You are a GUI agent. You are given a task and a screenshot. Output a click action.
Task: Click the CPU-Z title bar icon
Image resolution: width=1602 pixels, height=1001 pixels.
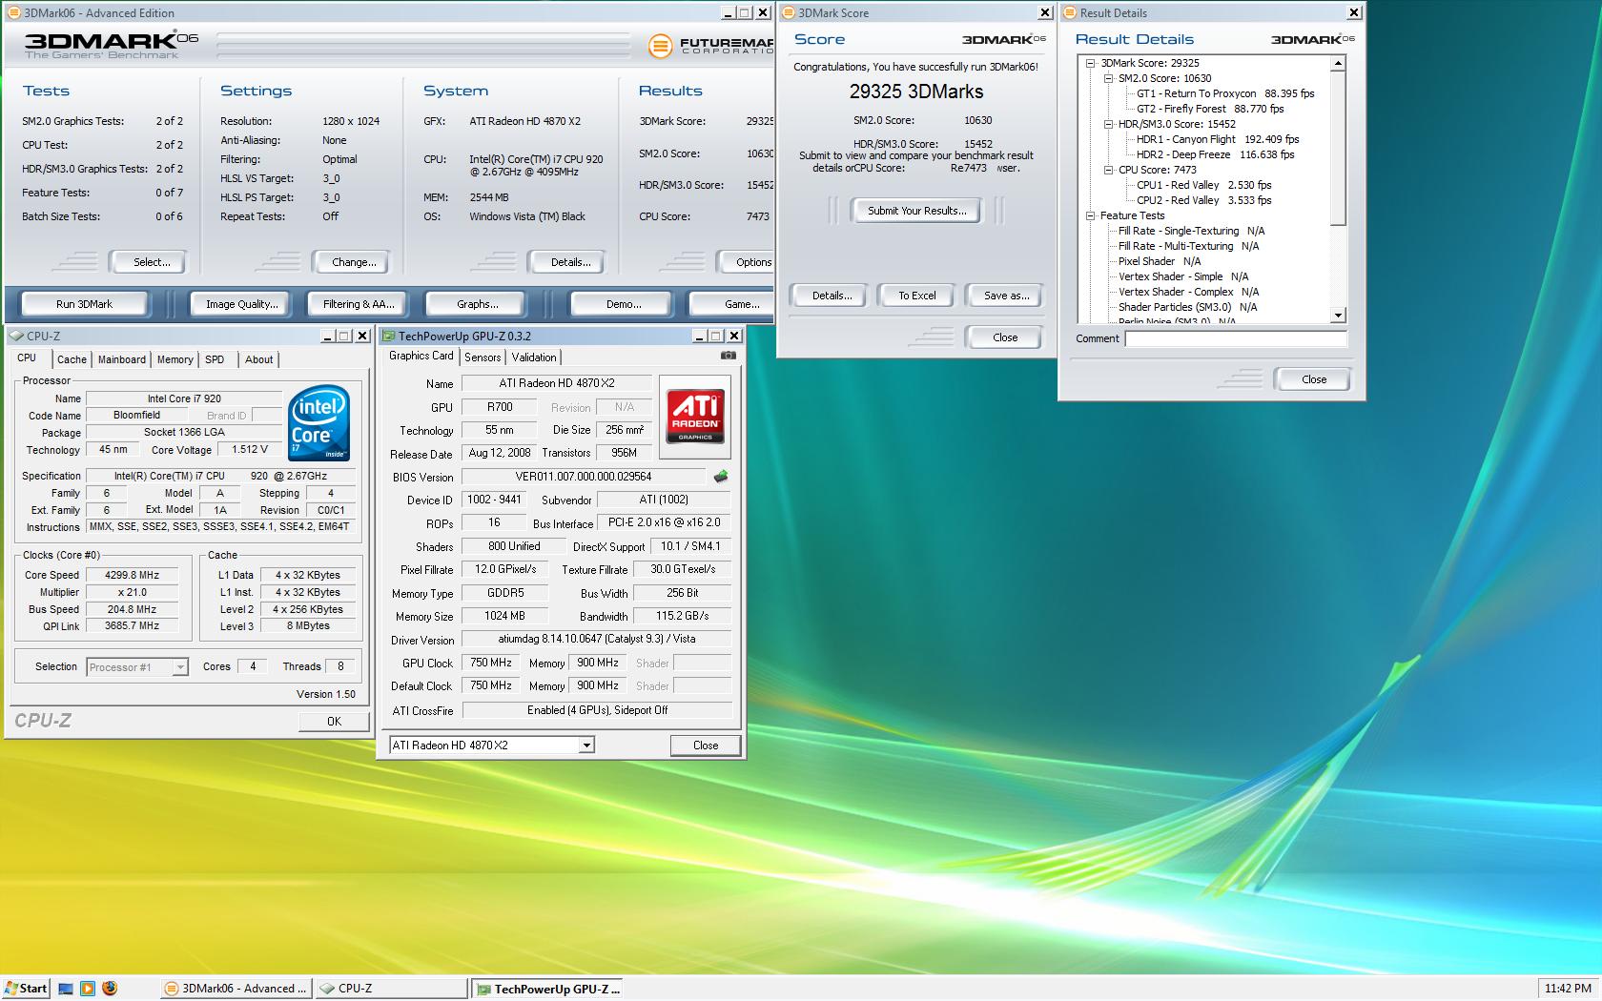[16, 336]
